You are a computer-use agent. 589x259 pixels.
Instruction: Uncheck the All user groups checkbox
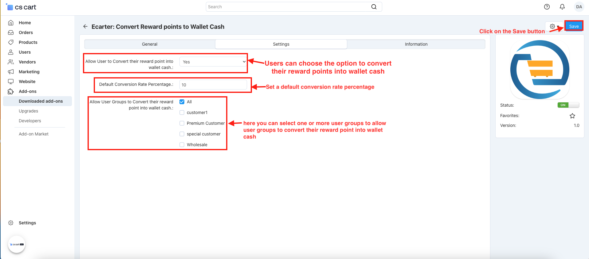[x=182, y=102]
